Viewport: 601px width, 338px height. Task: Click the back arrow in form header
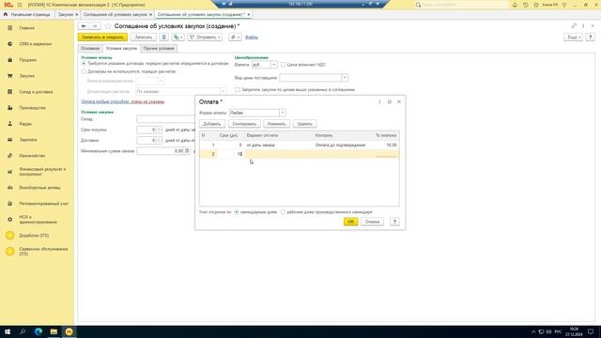coord(84,26)
